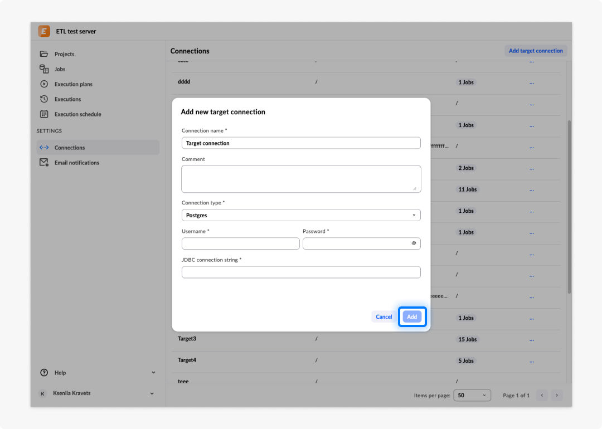Open actions menu for 2 Jobs row
Viewport: 602px width, 429px height.
(x=532, y=168)
